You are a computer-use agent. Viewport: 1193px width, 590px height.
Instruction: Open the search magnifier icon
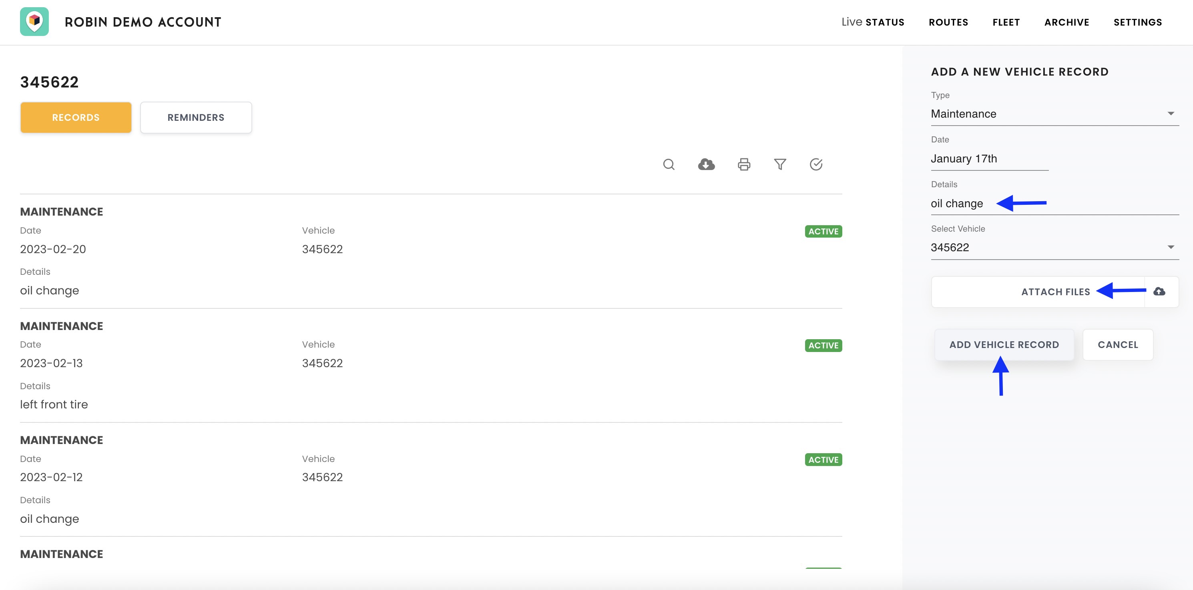pyautogui.click(x=668, y=164)
